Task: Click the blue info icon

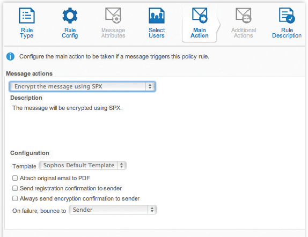Action: [x=10, y=56]
